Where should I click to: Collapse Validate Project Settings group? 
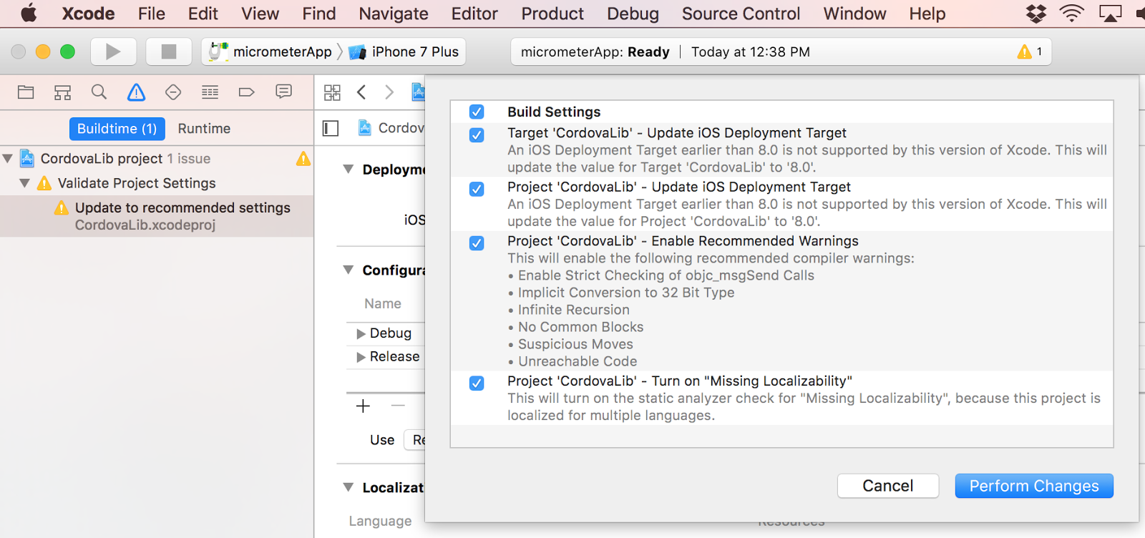point(25,183)
